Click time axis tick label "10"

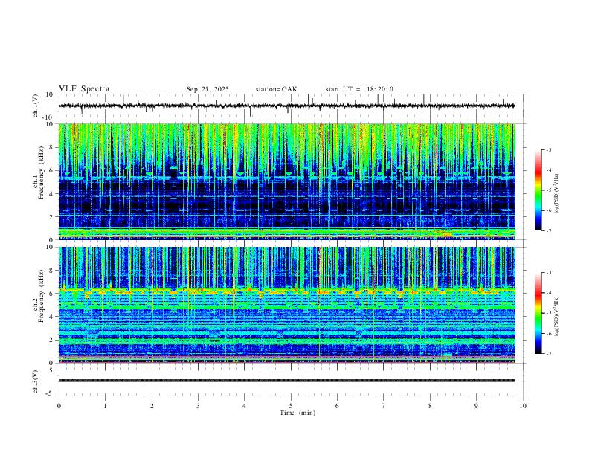click(523, 406)
